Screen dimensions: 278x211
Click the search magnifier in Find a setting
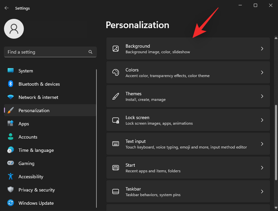(90, 52)
